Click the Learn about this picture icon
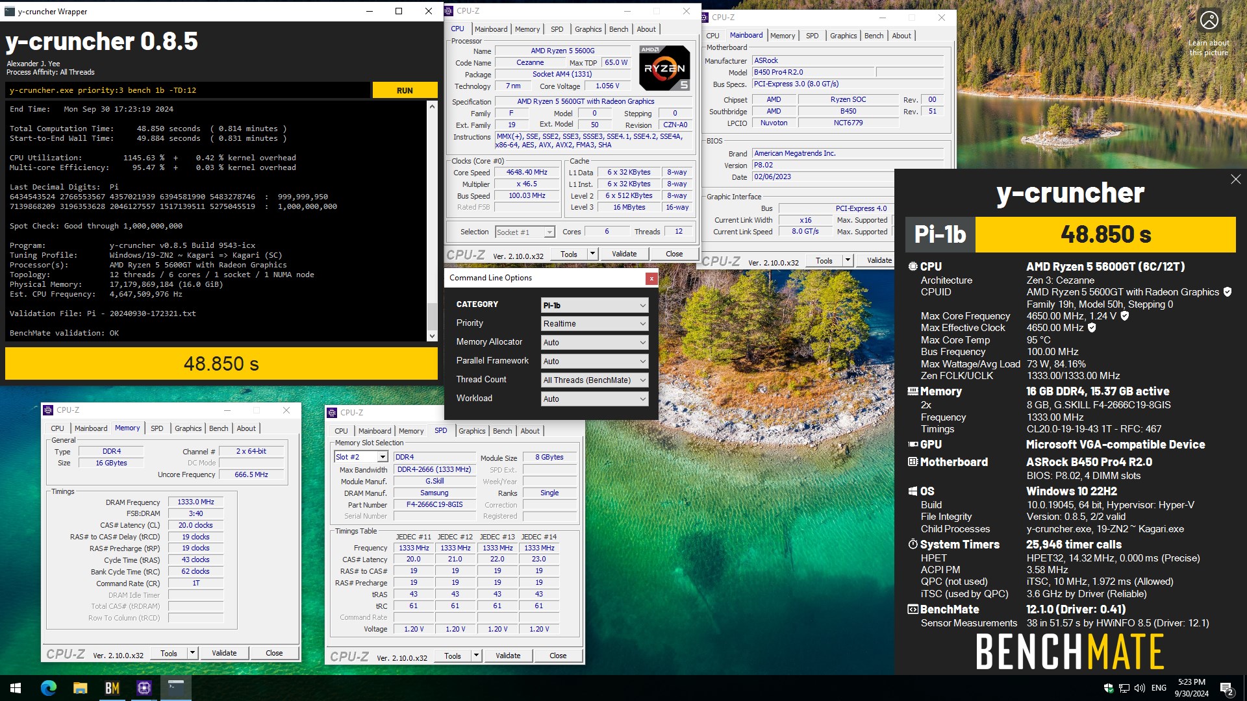The height and width of the screenshot is (701, 1247). pyautogui.click(x=1209, y=21)
